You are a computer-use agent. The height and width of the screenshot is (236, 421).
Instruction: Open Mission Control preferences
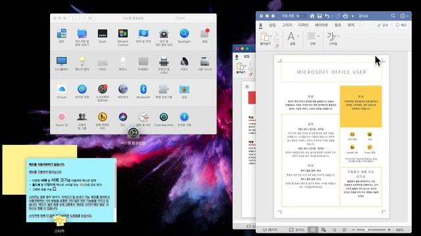[x=123, y=33]
